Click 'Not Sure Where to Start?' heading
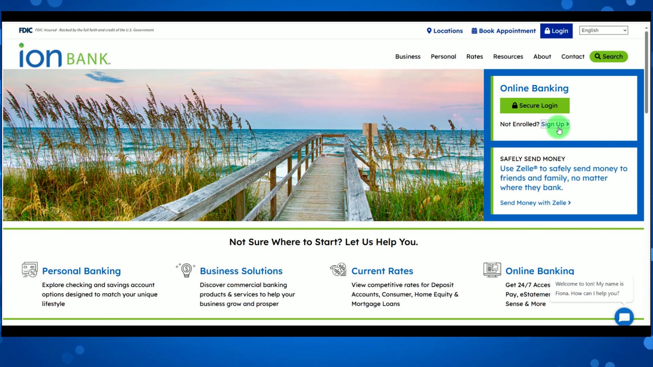The image size is (653, 367). click(324, 242)
